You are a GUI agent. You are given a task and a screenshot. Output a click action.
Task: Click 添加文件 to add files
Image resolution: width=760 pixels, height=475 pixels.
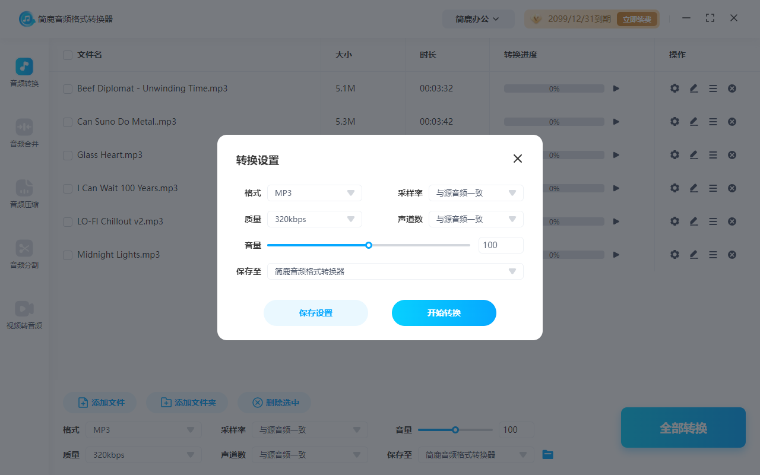(x=99, y=402)
